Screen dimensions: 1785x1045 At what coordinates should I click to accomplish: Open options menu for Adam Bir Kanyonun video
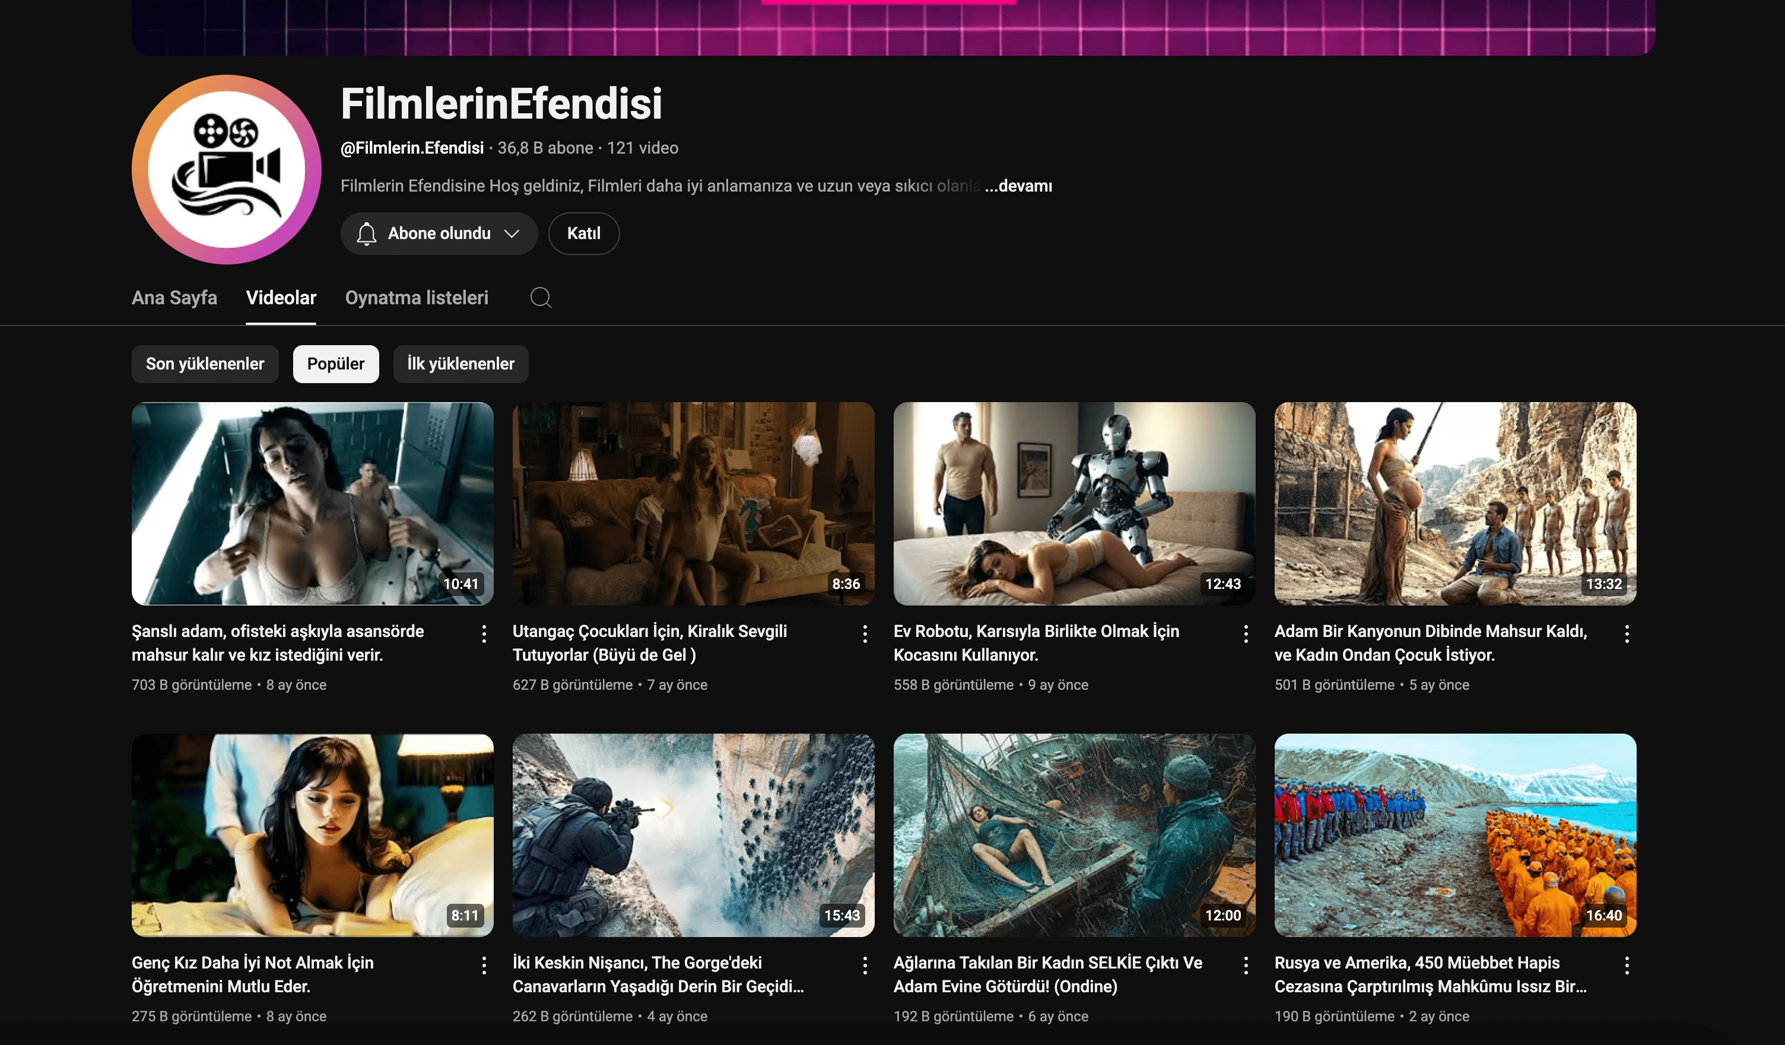coord(1627,633)
